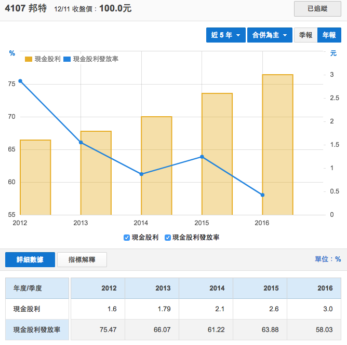Click the 2014 dividend bar in the chart

pyautogui.click(x=156, y=165)
